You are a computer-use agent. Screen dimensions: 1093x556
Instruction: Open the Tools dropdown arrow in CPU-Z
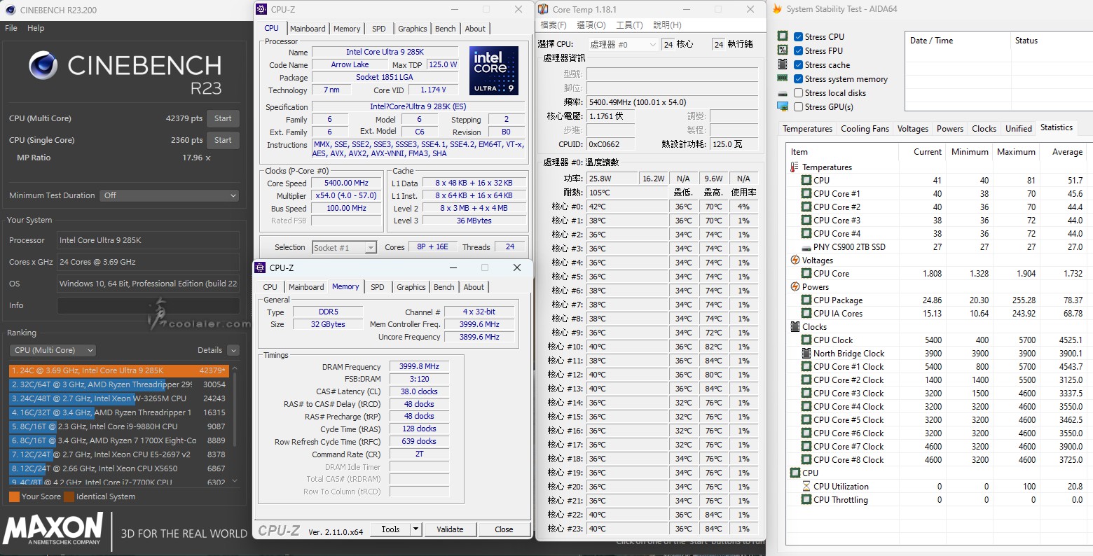pos(416,529)
